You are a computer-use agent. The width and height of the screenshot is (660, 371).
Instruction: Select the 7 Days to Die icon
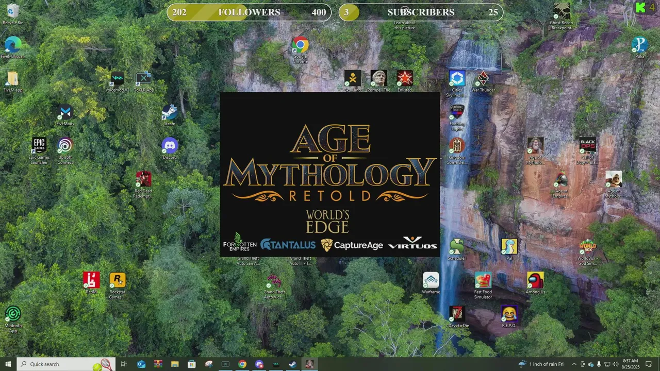coord(457,316)
